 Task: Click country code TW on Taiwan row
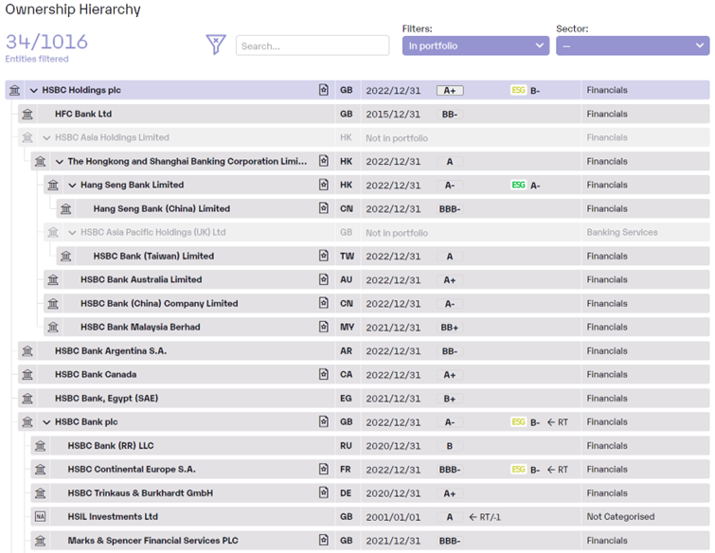347,257
